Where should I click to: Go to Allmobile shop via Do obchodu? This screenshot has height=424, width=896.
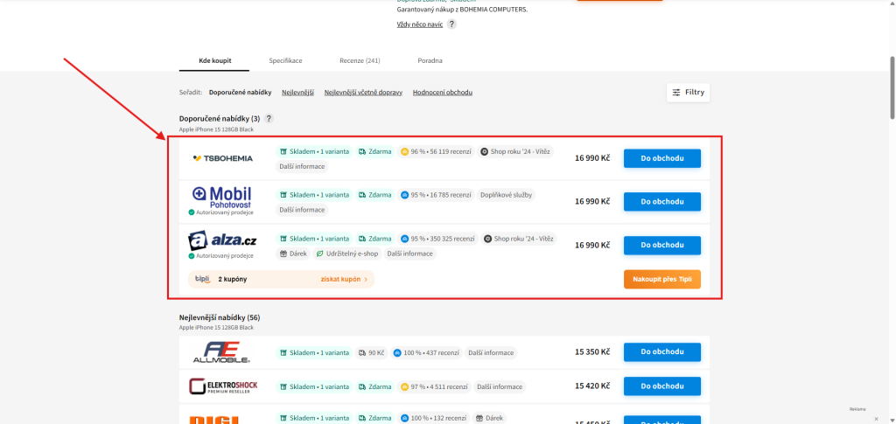(661, 352)
